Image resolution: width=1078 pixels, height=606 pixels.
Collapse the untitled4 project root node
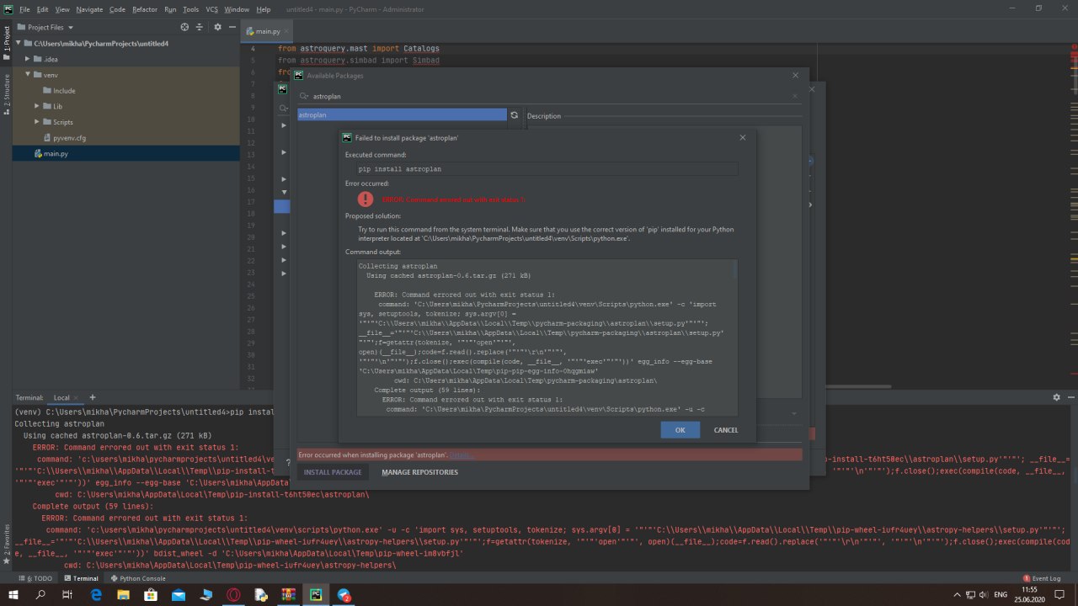19,43
